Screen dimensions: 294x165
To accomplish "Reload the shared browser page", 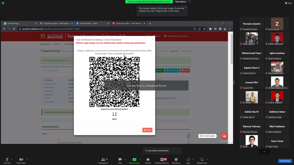I will pyautogui.click(x=14, y=29).
